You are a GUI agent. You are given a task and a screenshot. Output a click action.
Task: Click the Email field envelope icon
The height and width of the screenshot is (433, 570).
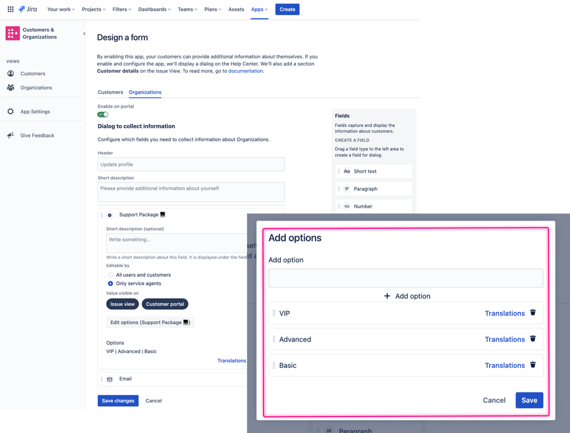[110, 379]
